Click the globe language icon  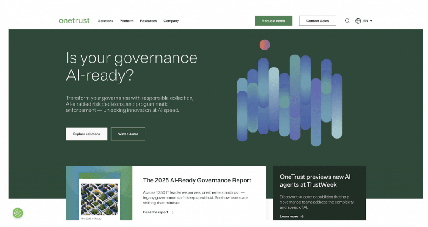click(358, 21)
